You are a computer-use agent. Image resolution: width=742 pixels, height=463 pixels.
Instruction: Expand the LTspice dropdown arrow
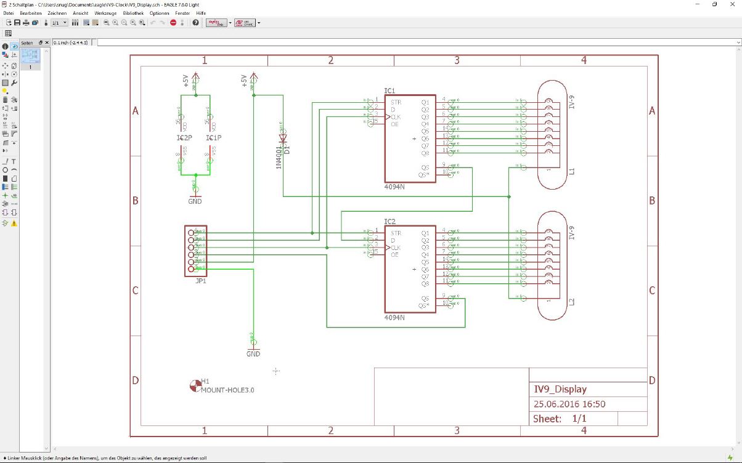(x=259, y=23)
